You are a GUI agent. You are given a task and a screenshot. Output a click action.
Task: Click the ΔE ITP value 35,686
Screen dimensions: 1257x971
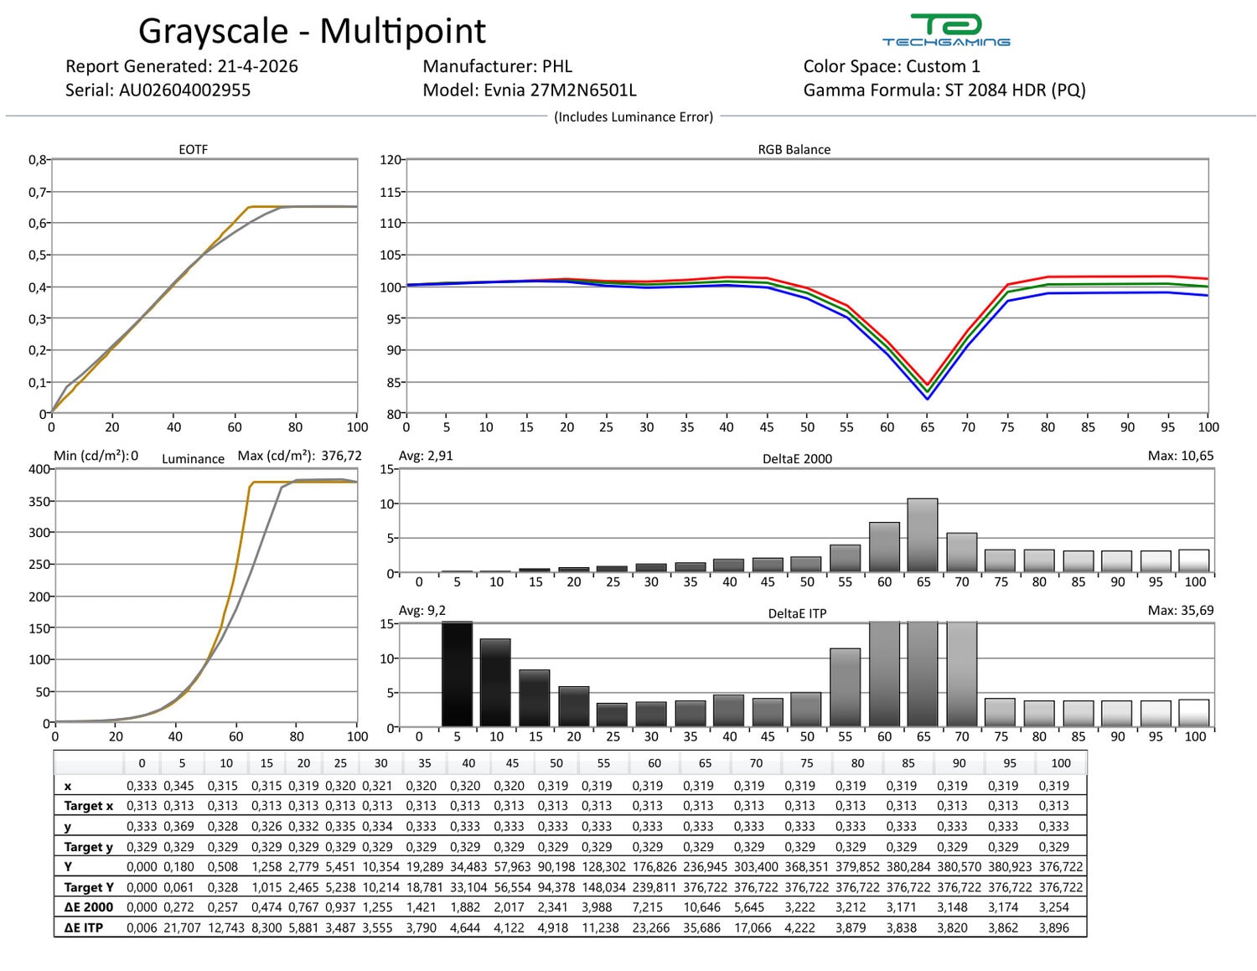click(x=702, y=927)
